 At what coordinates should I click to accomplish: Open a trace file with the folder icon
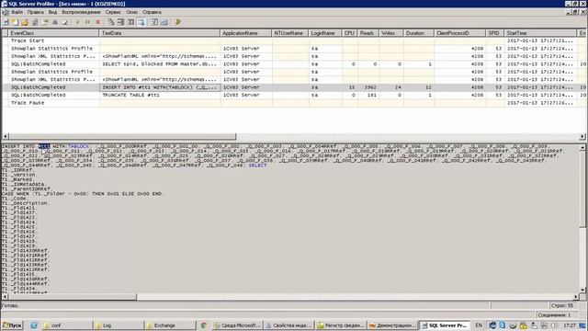(25, 22)
